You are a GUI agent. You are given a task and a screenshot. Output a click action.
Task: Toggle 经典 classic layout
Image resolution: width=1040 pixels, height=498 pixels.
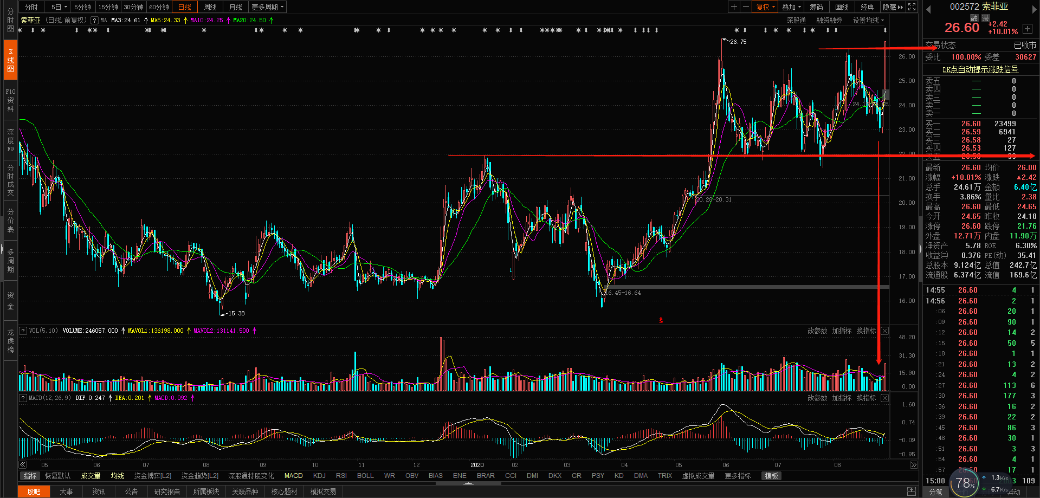(x=867, y=7)
